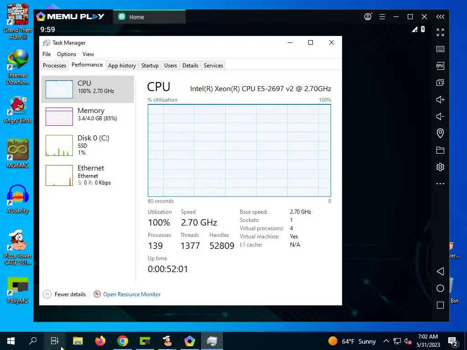Screen dimensions: 467x350
Task: Open Pizza Tower SAGE desktop shortcut
Action: [x=18, y=247]
